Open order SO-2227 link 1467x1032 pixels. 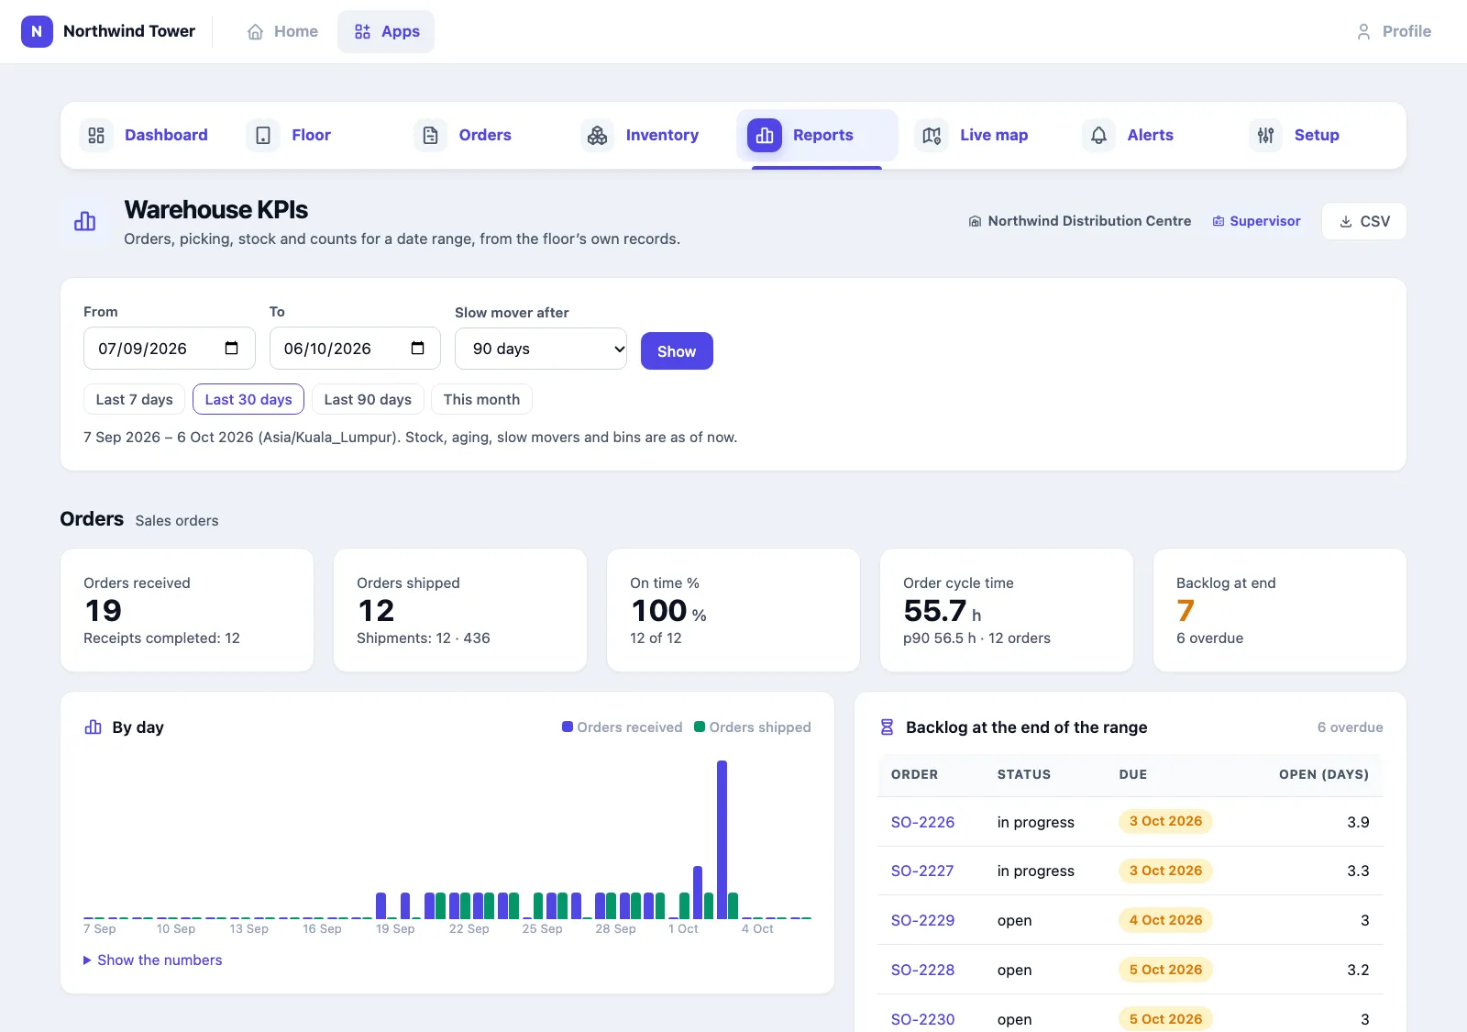coord(922,871)
